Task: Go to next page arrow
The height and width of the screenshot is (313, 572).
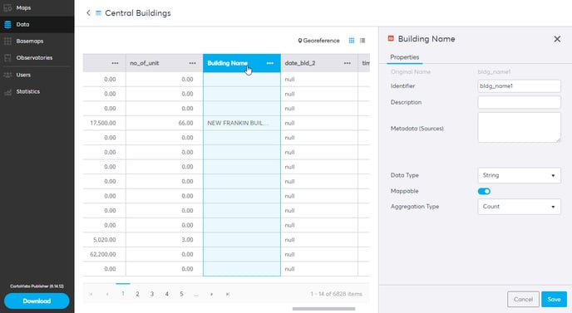Action: (211, 294)
